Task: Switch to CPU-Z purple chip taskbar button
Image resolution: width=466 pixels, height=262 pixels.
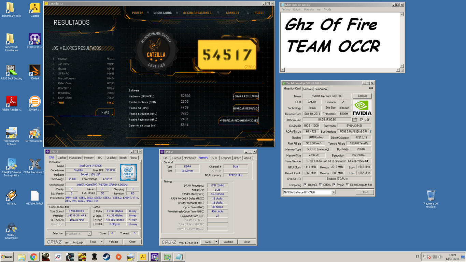Action: point(155,257)
